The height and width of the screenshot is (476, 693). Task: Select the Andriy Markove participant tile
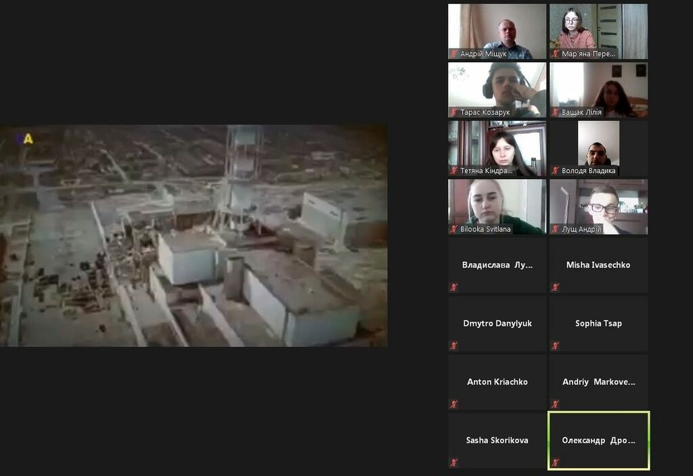598,382
